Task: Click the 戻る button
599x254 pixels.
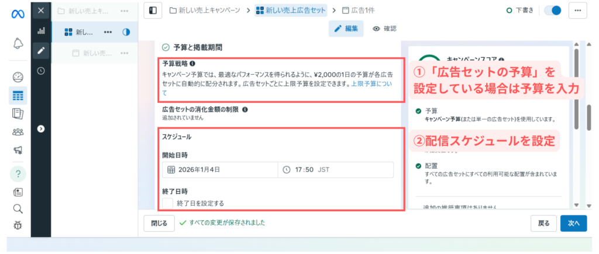Action: [543, 224]
